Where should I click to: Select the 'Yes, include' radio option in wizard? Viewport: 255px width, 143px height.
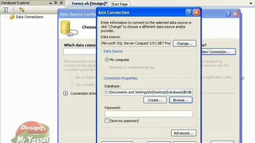pos(72,84)
